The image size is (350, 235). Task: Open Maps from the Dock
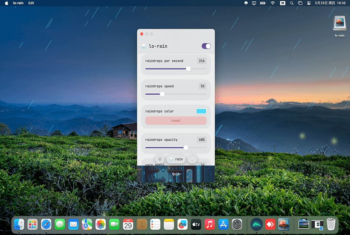[x=87, y=224]
